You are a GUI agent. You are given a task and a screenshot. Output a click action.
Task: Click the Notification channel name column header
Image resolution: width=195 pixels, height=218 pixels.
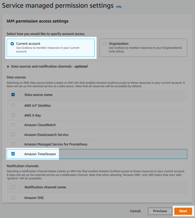click(x=45, y=187)
